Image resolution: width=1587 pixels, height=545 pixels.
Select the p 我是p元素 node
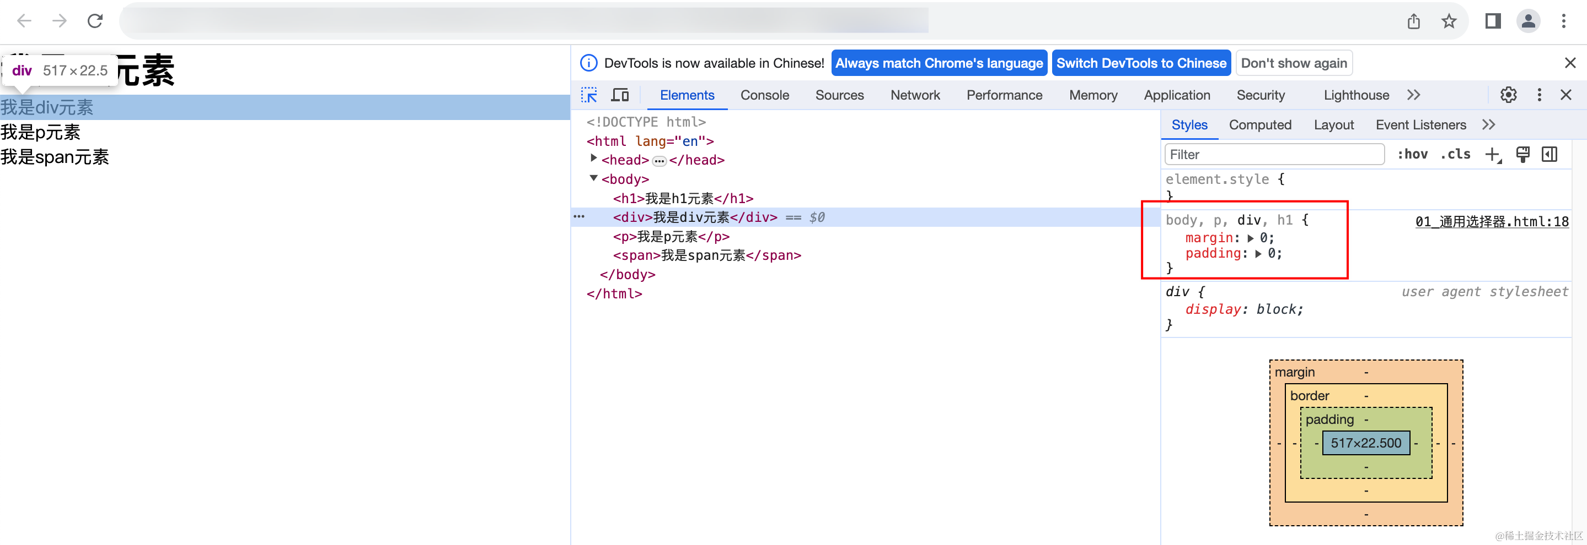[671, 236]
